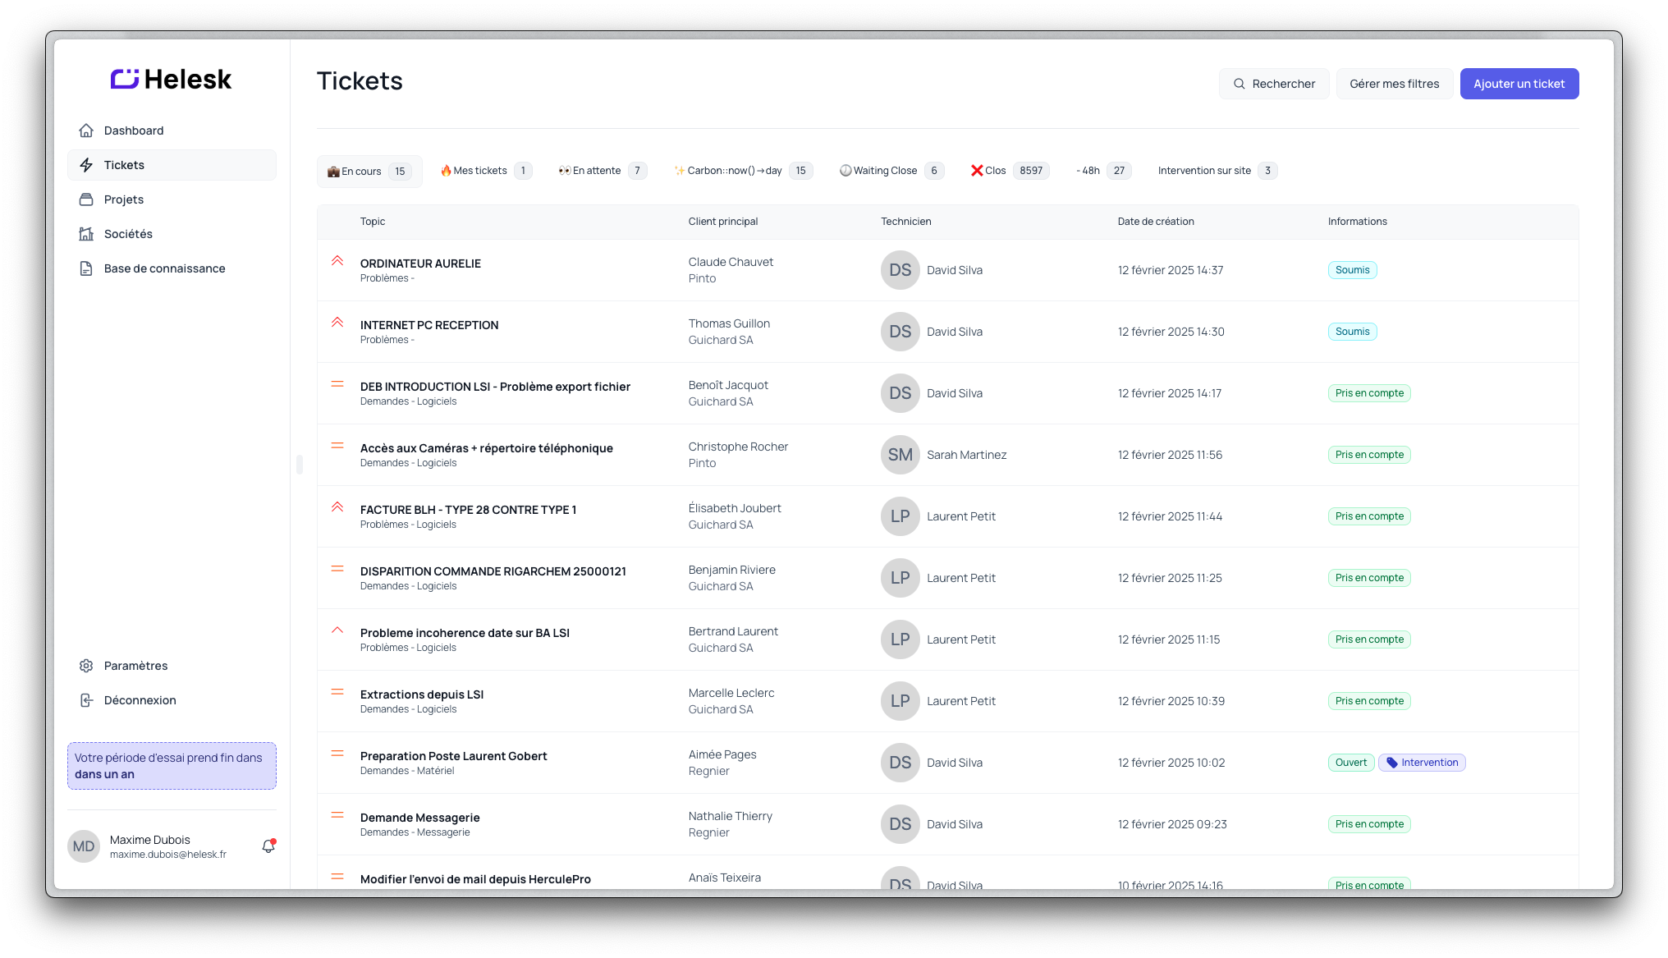Image resolution: width=1668 pixels, height=958 pixels.
Task: Click the Helesk logo
Action: tap(172, 80)
